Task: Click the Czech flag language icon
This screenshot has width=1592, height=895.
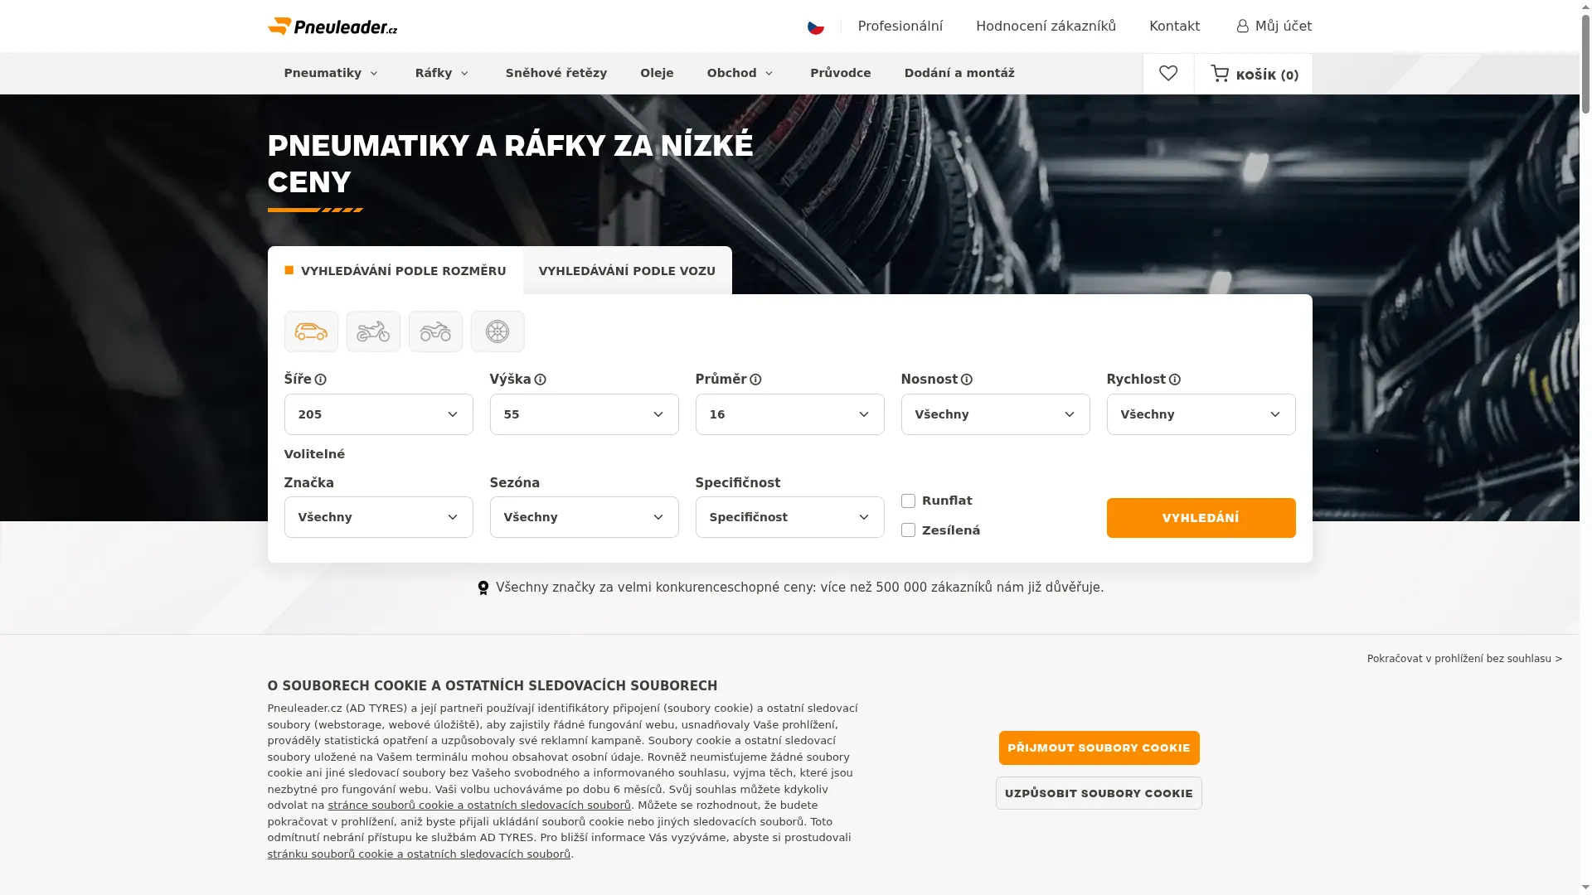Action: tap(816, 27)
